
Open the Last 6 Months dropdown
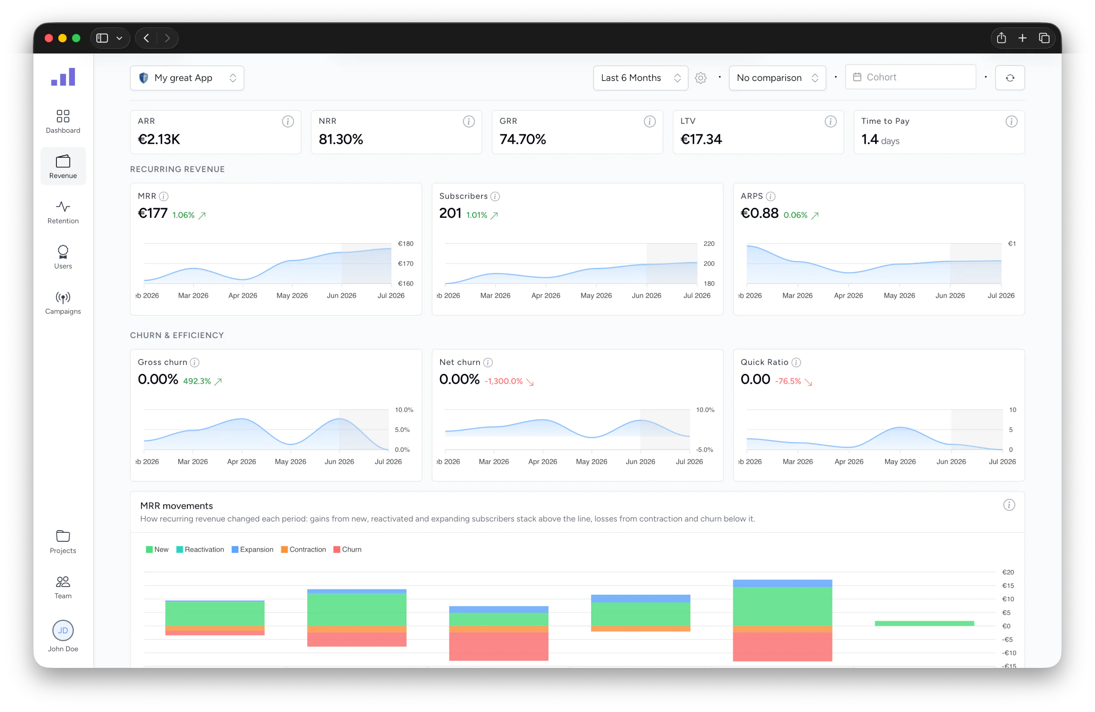click(640, 78)
